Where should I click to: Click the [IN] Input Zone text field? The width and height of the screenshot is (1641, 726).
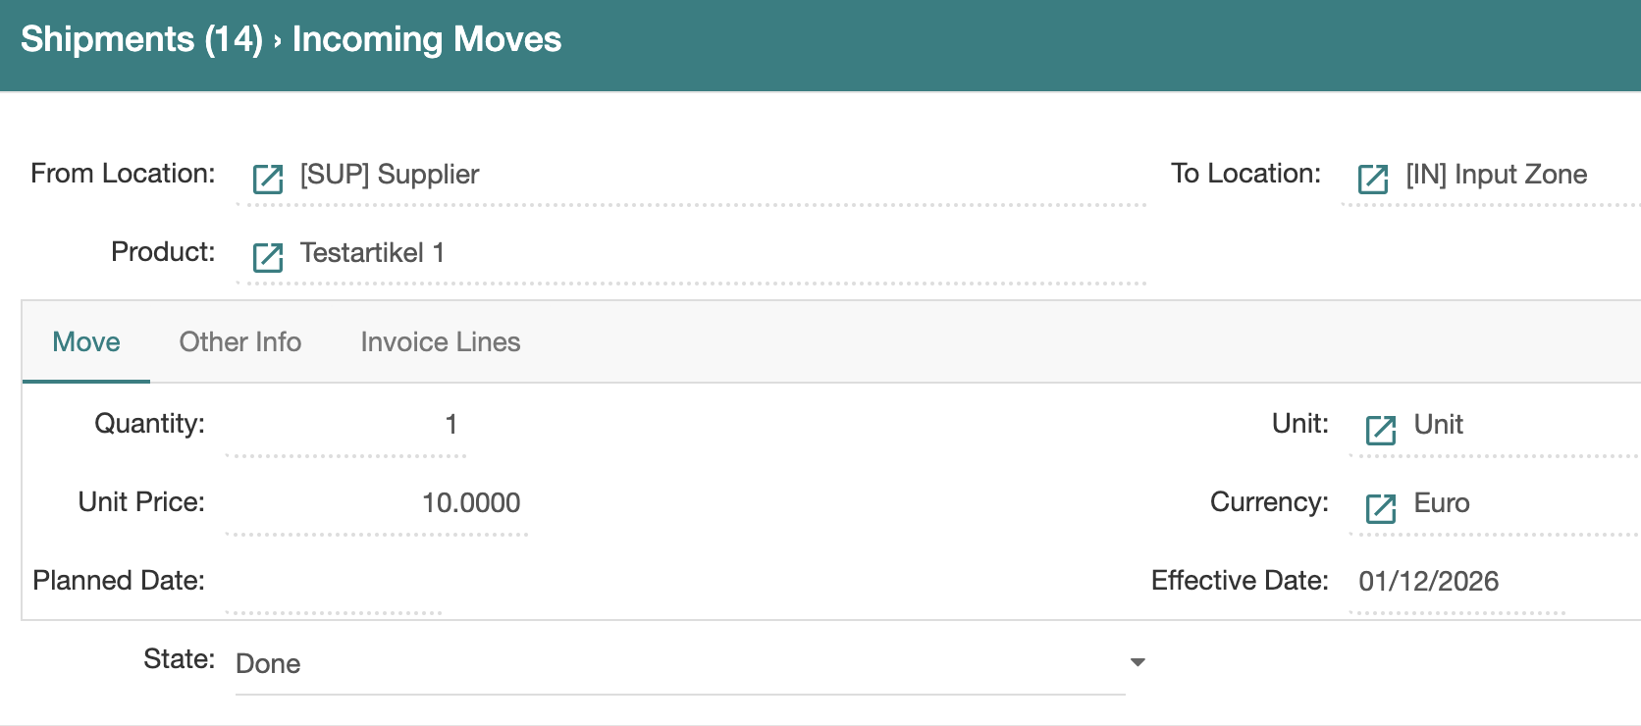(x=1511, y=175)
